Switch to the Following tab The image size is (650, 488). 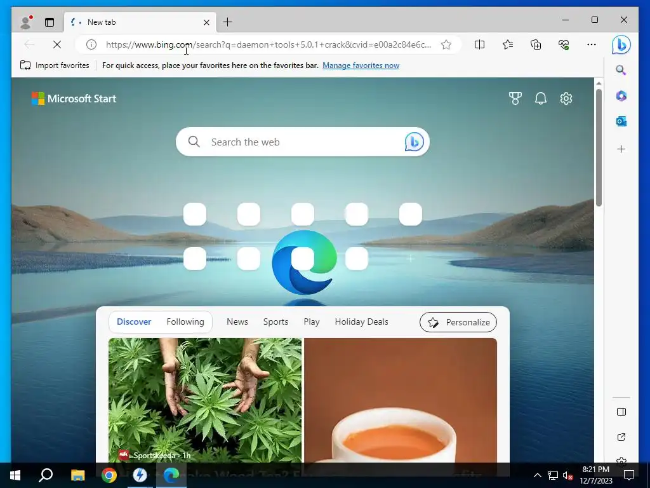pyautogui.click(x=185, y=322)
